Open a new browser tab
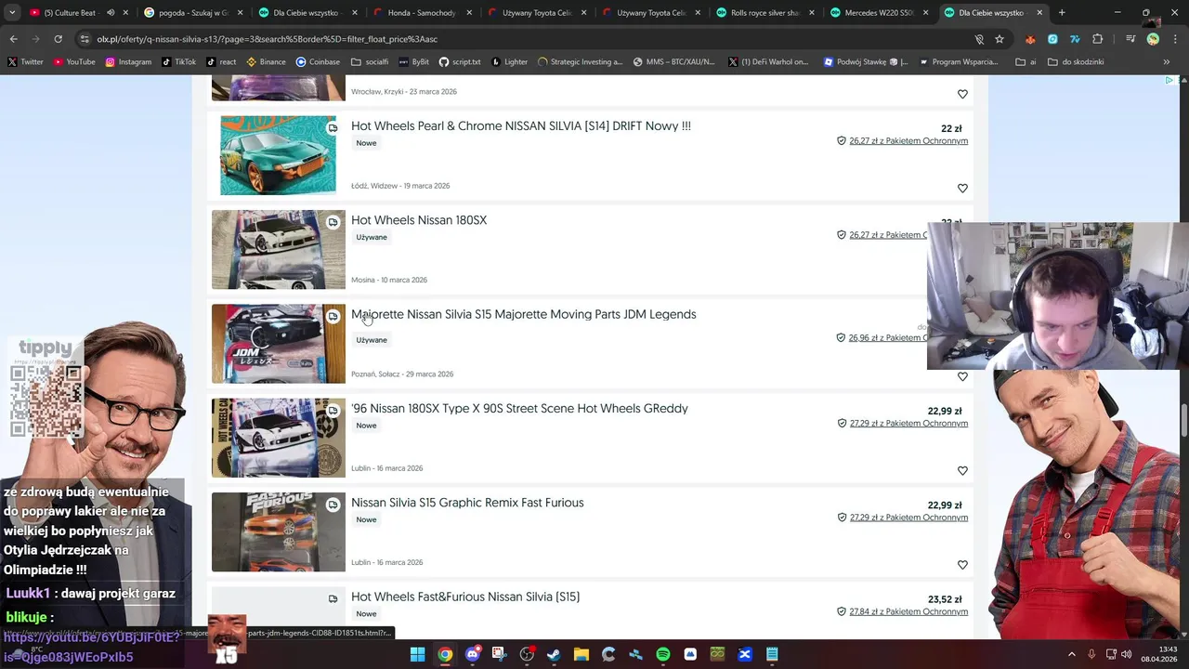Viewport: 1189px width, 669px height. [x=1062, y=13]
